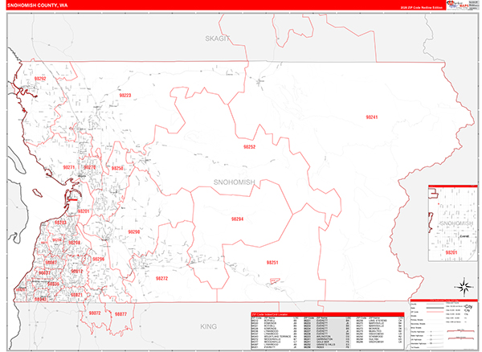This screenshot has width=482, height=352.
Task: Select ZIP code 98203 label
Action: (60, 223)
